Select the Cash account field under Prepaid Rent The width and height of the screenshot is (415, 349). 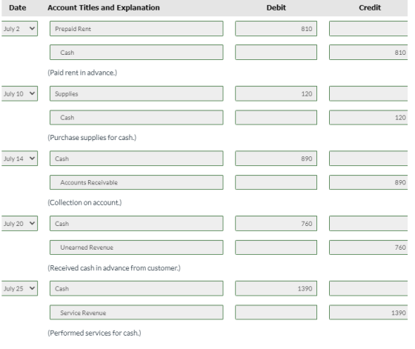tap(136, 53)
